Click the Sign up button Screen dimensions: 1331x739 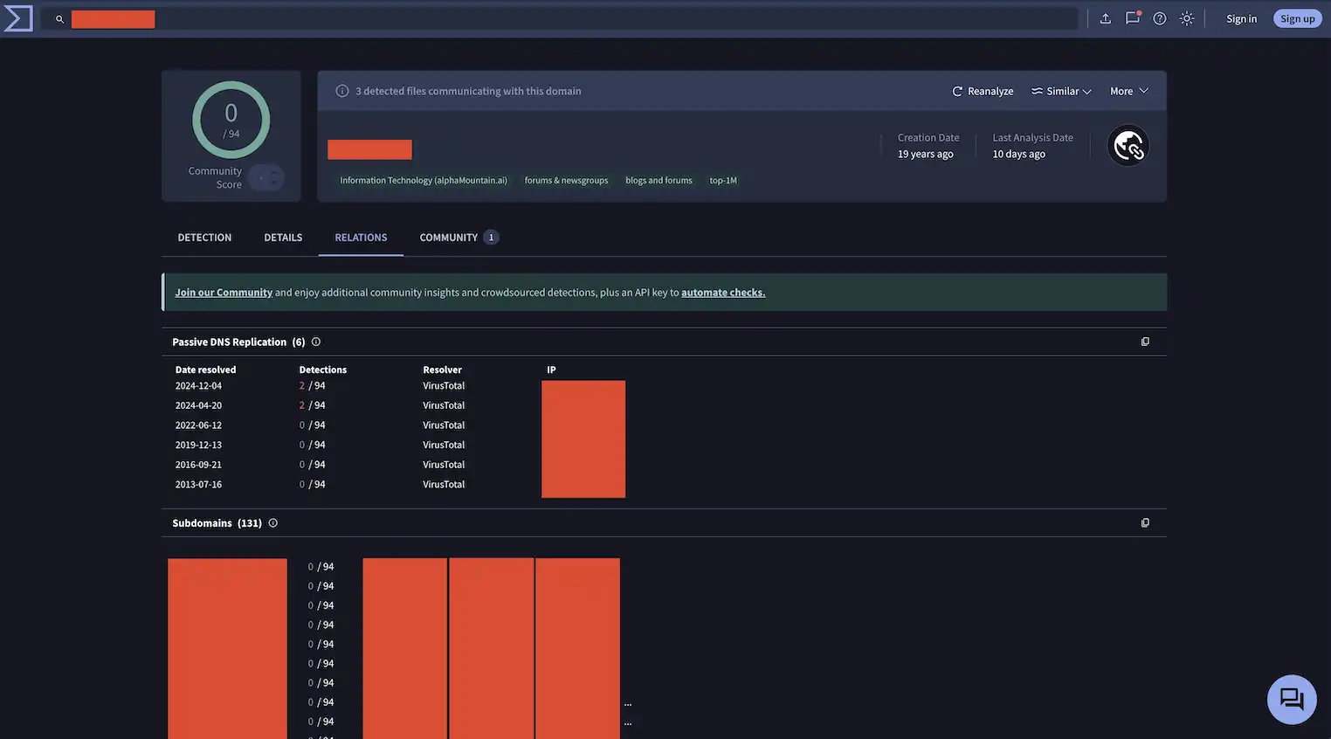tap(1297, 18)
